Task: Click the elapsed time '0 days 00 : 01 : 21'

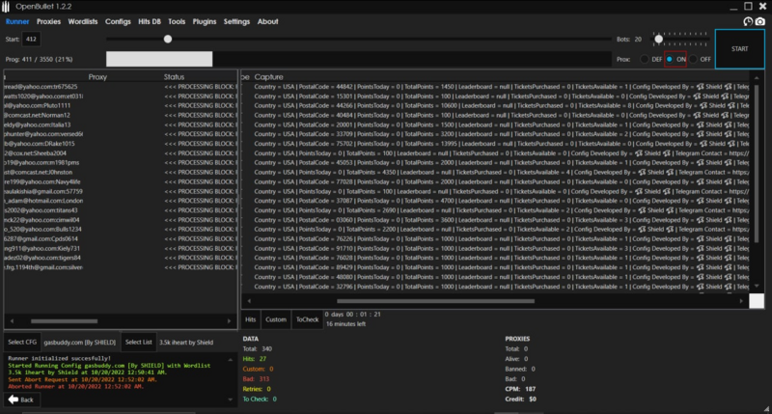Action: tap(352, 314)
